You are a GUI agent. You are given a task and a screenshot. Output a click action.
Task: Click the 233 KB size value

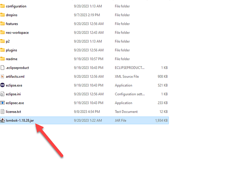point(163,103)
